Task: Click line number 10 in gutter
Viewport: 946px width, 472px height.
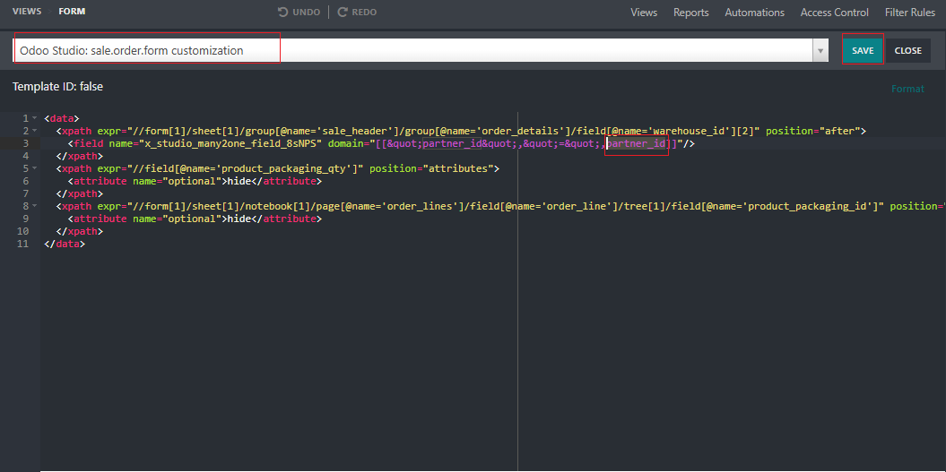Action: tap(23, 231)
